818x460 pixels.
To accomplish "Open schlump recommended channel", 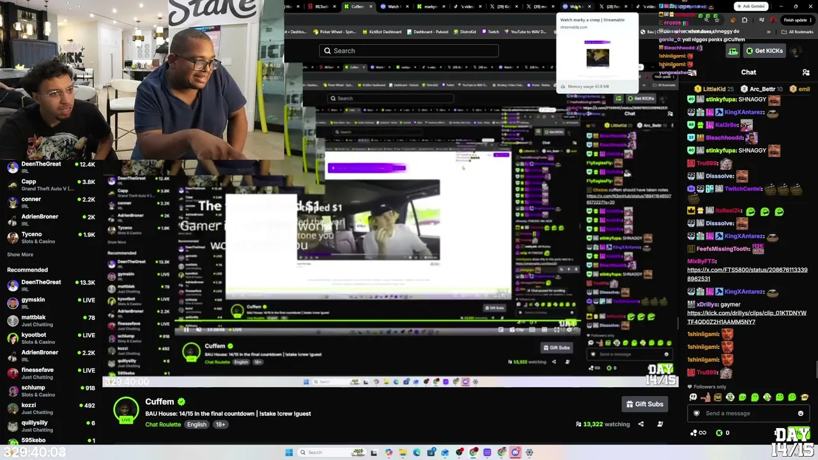I will point(51,390).
